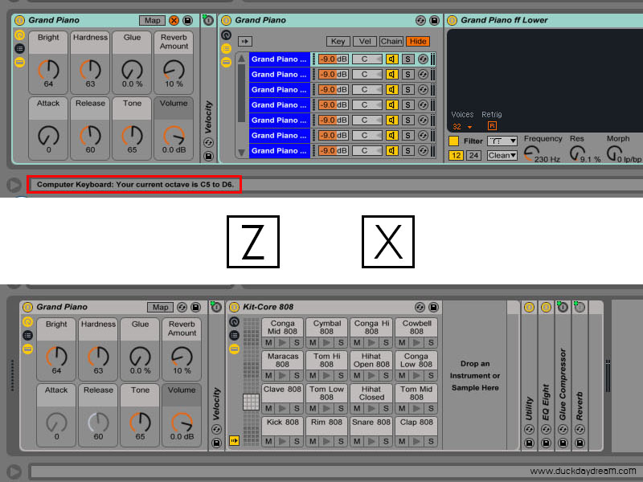Switch to the Key tab
Viewport: 643px width, 482px height.
click(338, 41)
